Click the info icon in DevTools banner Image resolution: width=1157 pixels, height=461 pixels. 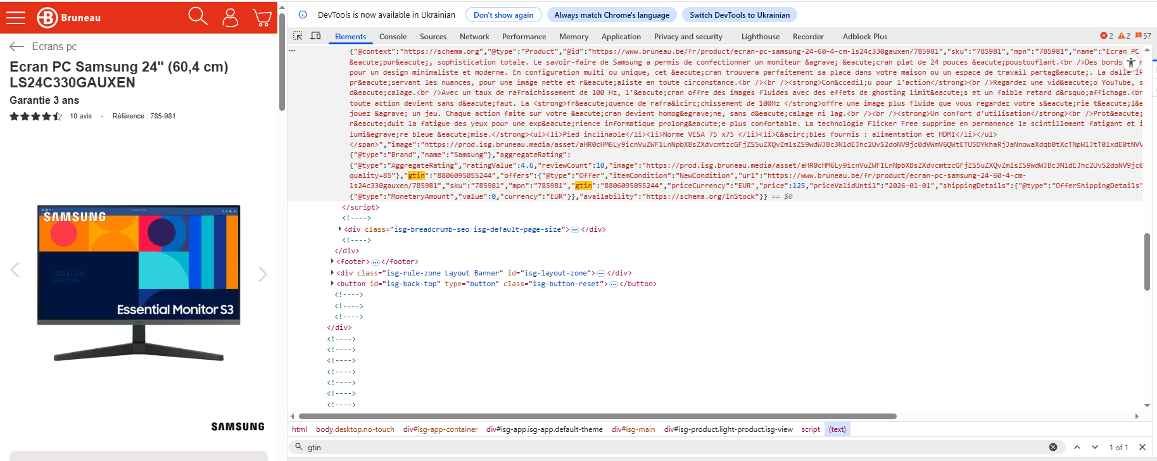click(303, 15)
